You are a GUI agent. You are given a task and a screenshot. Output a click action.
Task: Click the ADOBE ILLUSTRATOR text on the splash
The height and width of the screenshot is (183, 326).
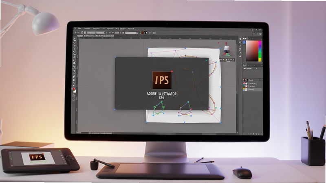click(x=161, y=94)
